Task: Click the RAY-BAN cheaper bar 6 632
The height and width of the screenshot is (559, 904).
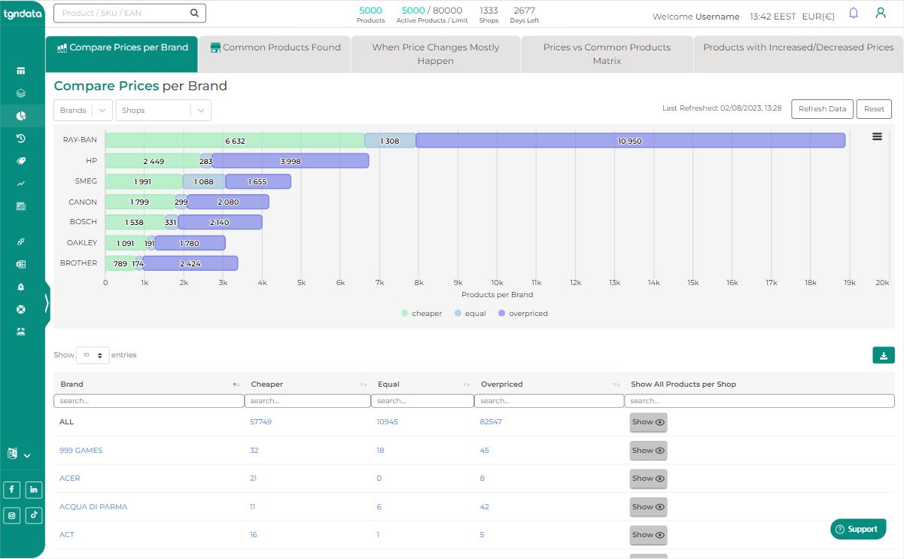Action: point(235,141)
